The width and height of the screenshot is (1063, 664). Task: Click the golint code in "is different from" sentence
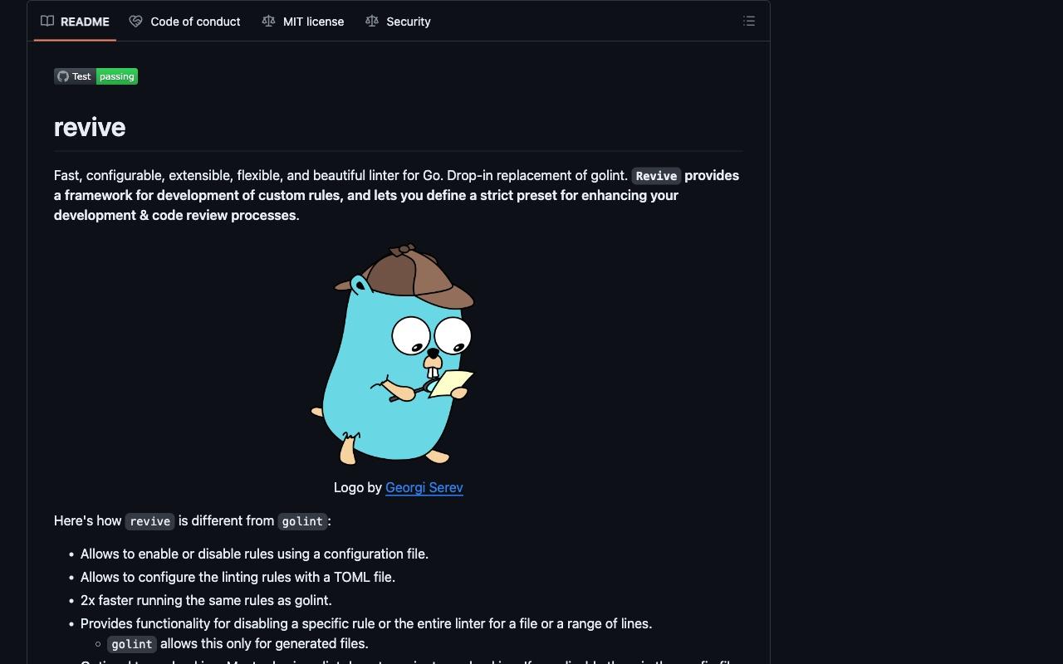[x=302, y=521]
